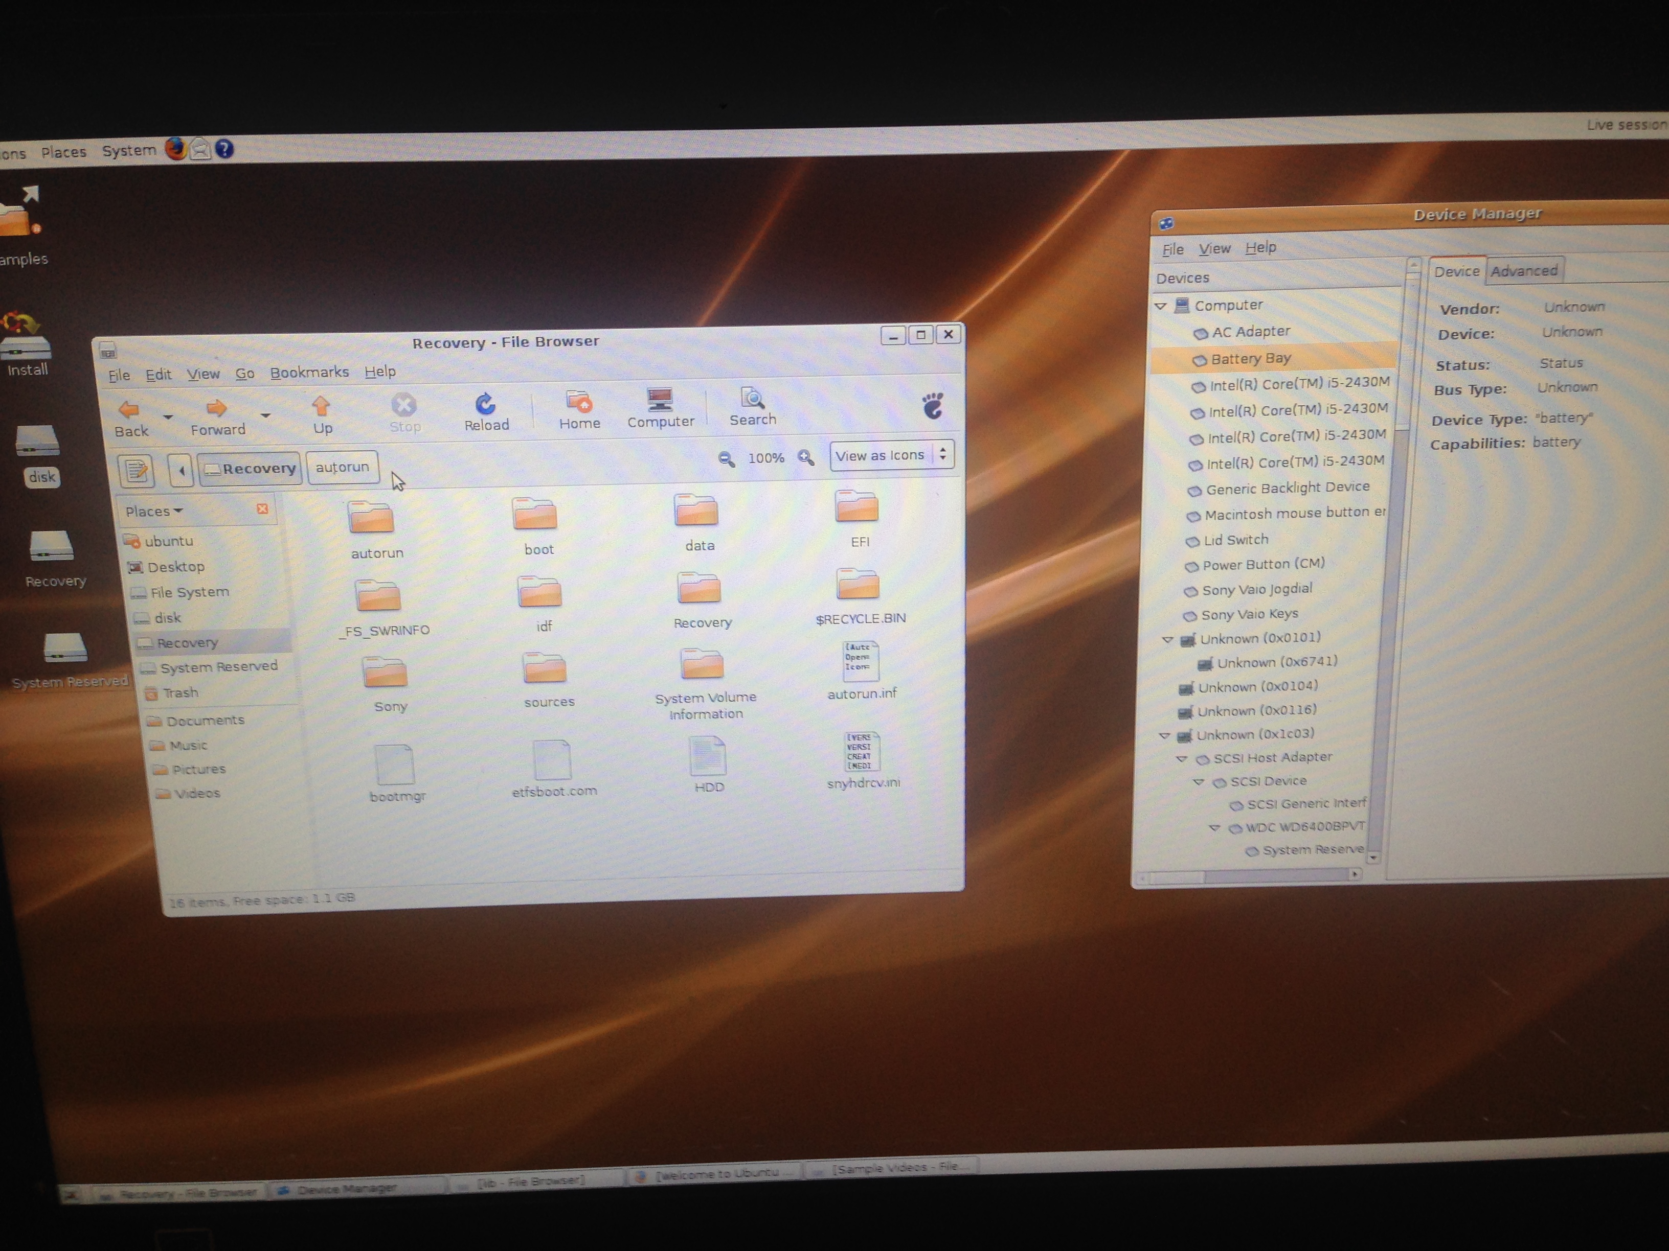Open Device Manager's View menu
1669x1251 pixels.
1215,248
